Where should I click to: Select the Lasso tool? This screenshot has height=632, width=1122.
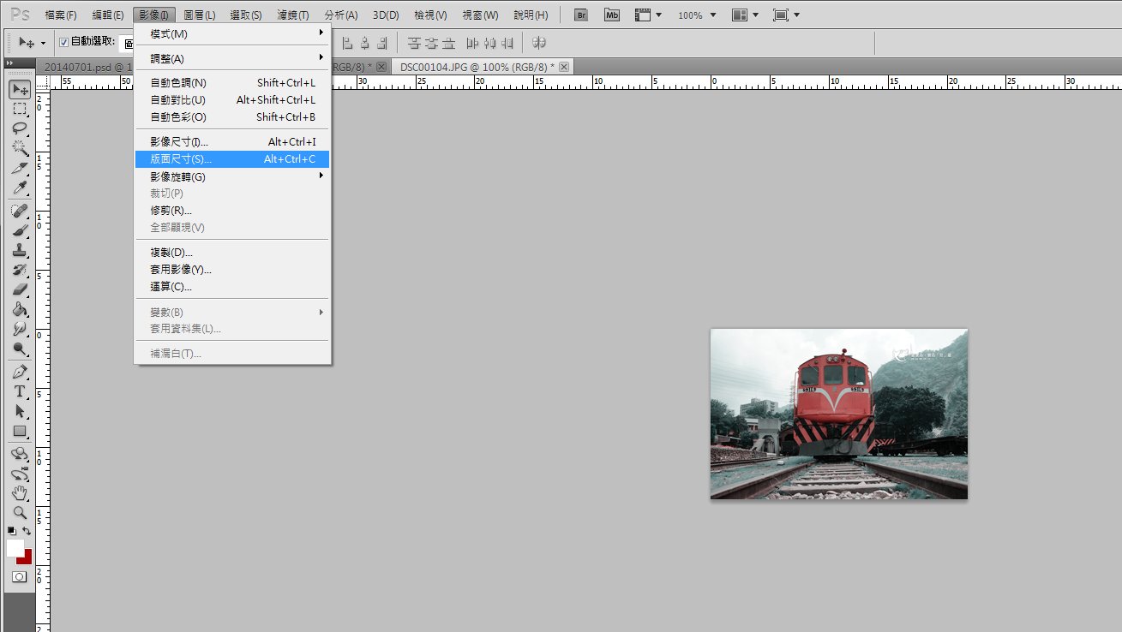(19, 128)
